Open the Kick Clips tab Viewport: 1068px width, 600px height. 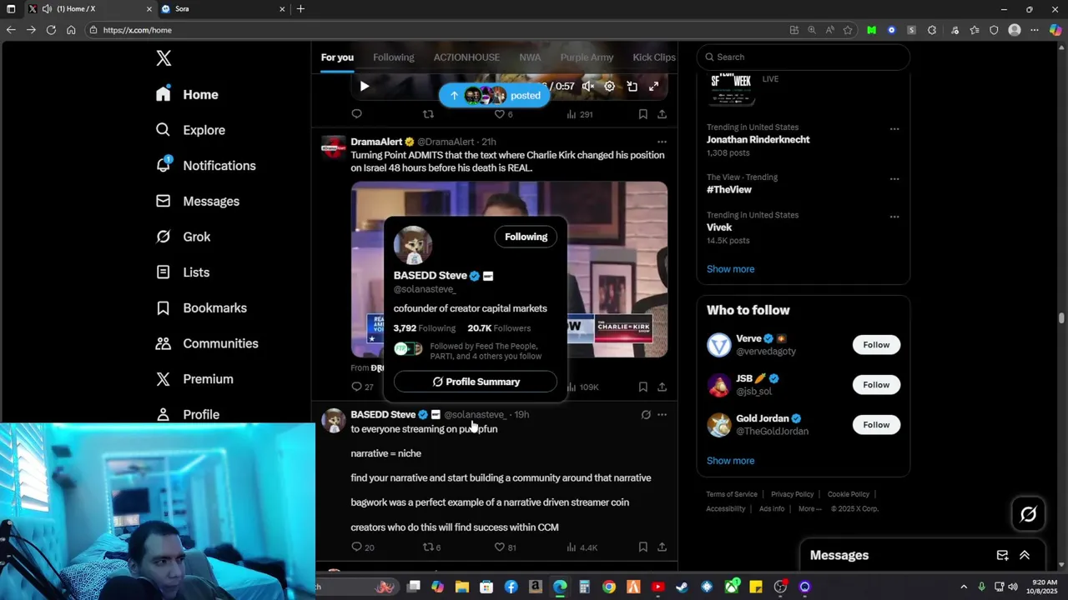click(654, 57)
